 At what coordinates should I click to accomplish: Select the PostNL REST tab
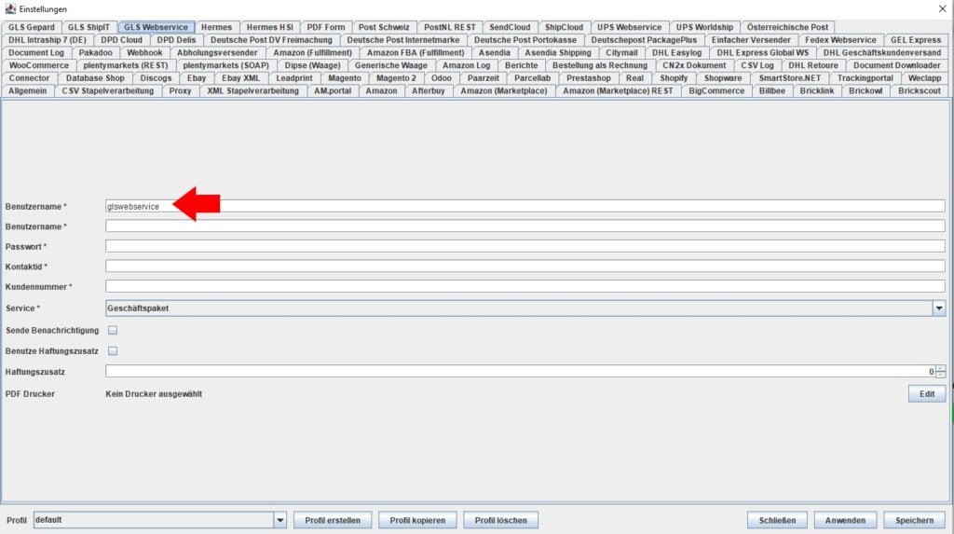[450, 27]
